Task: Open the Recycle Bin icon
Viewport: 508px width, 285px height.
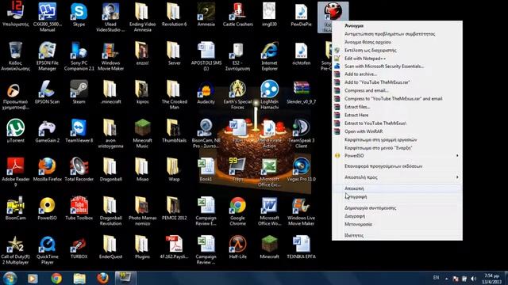Action: point(15,51)
